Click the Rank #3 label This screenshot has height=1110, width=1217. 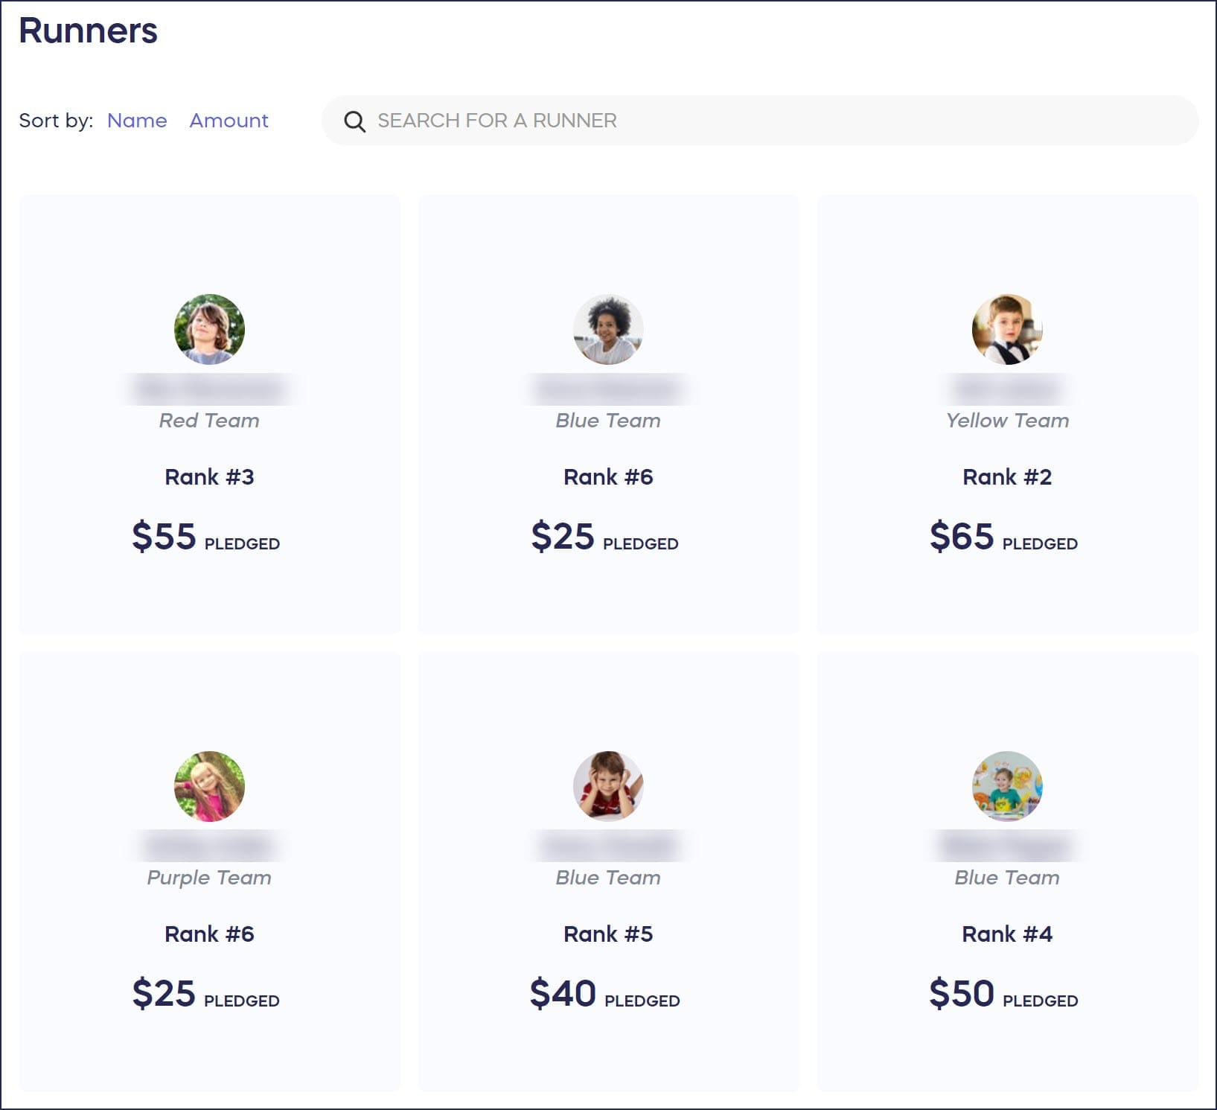(x=209, y=477)
